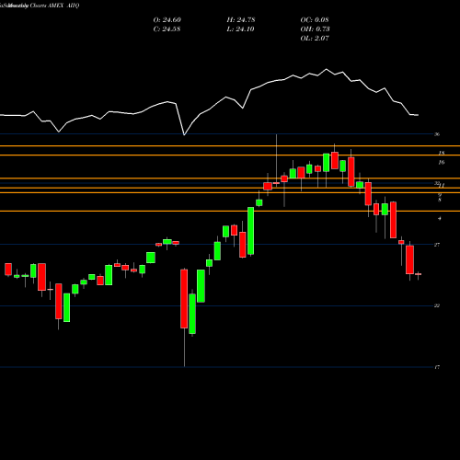Click the tall red crash candle touching 17 line
This screenshot has width=460, height=460.
pos(184,299)
